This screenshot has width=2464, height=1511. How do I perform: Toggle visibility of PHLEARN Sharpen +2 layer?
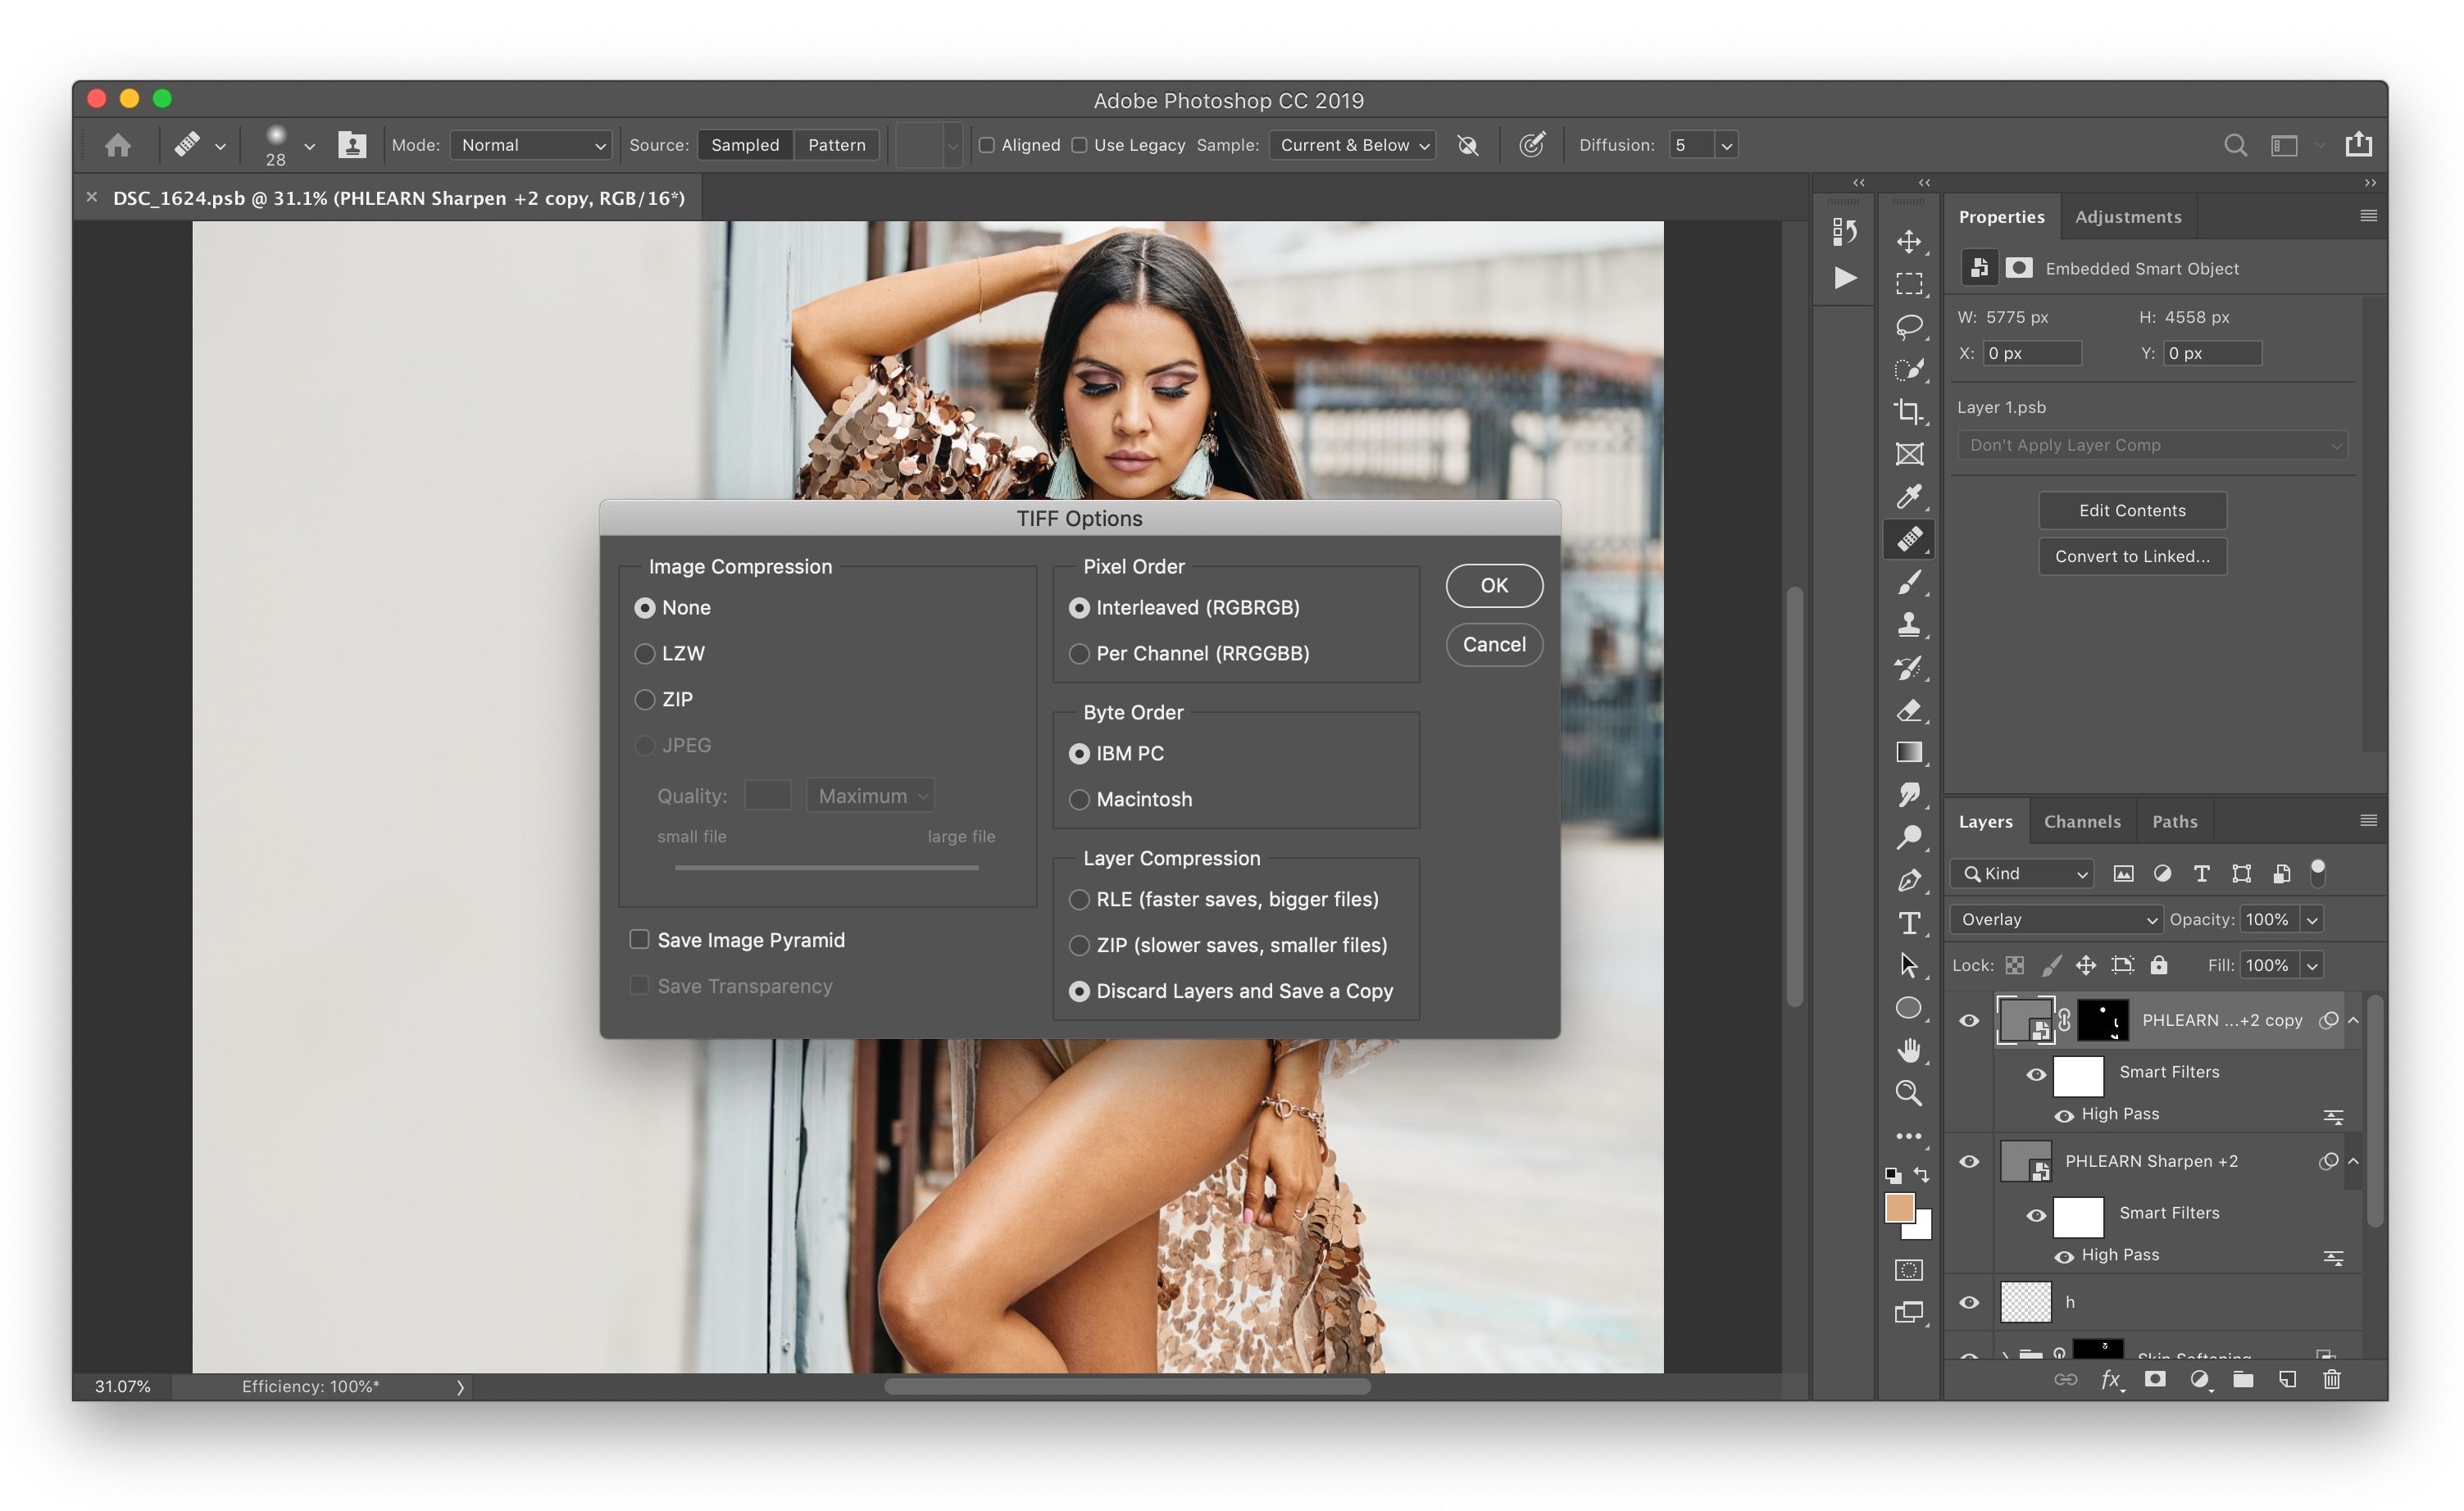1971,1159
